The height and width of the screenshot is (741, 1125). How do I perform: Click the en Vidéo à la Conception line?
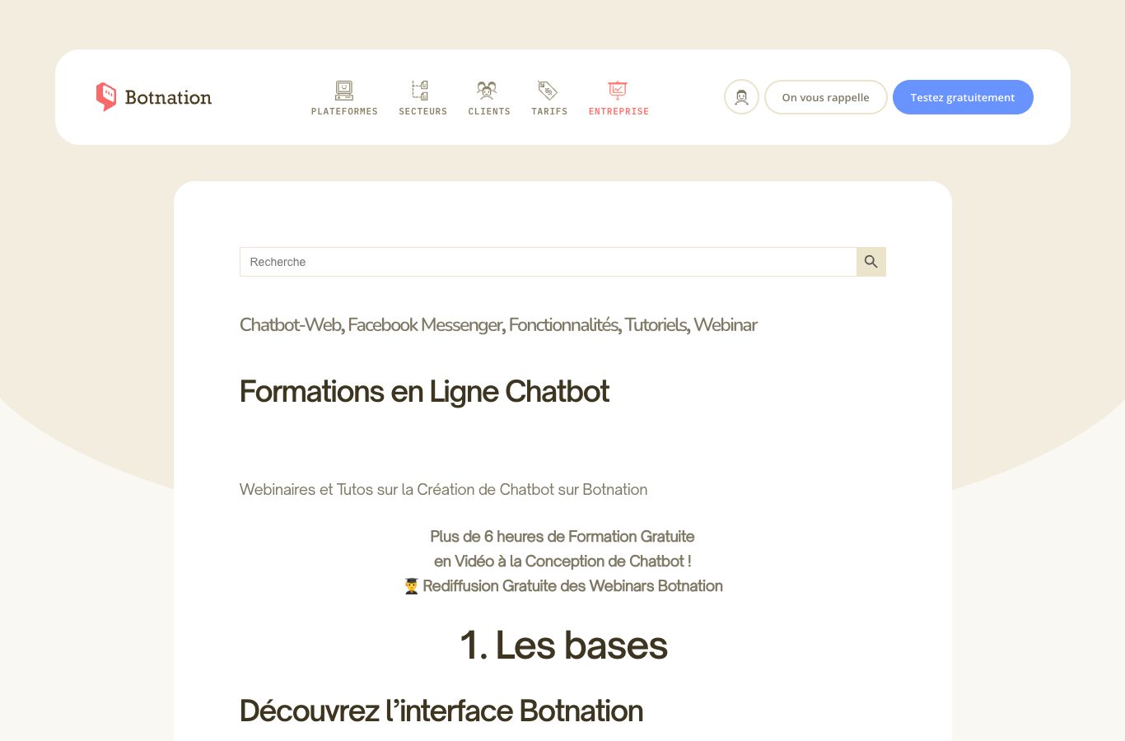562,562
